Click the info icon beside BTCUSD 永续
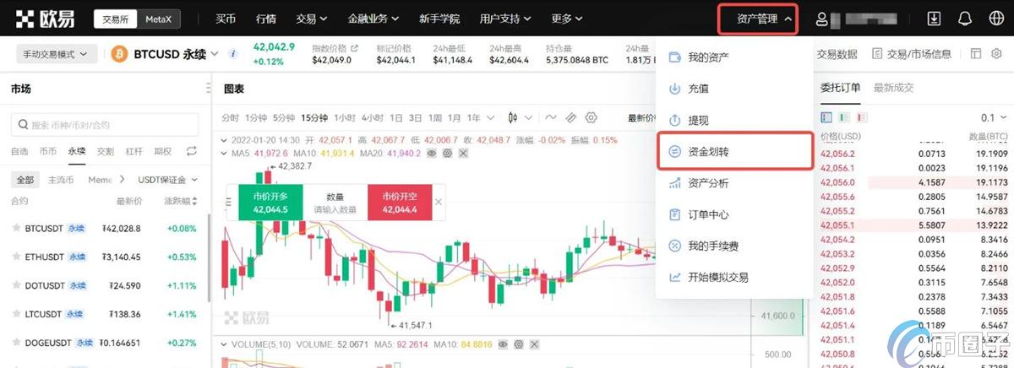The image size is (1014, 368). (x=233, y=54)
